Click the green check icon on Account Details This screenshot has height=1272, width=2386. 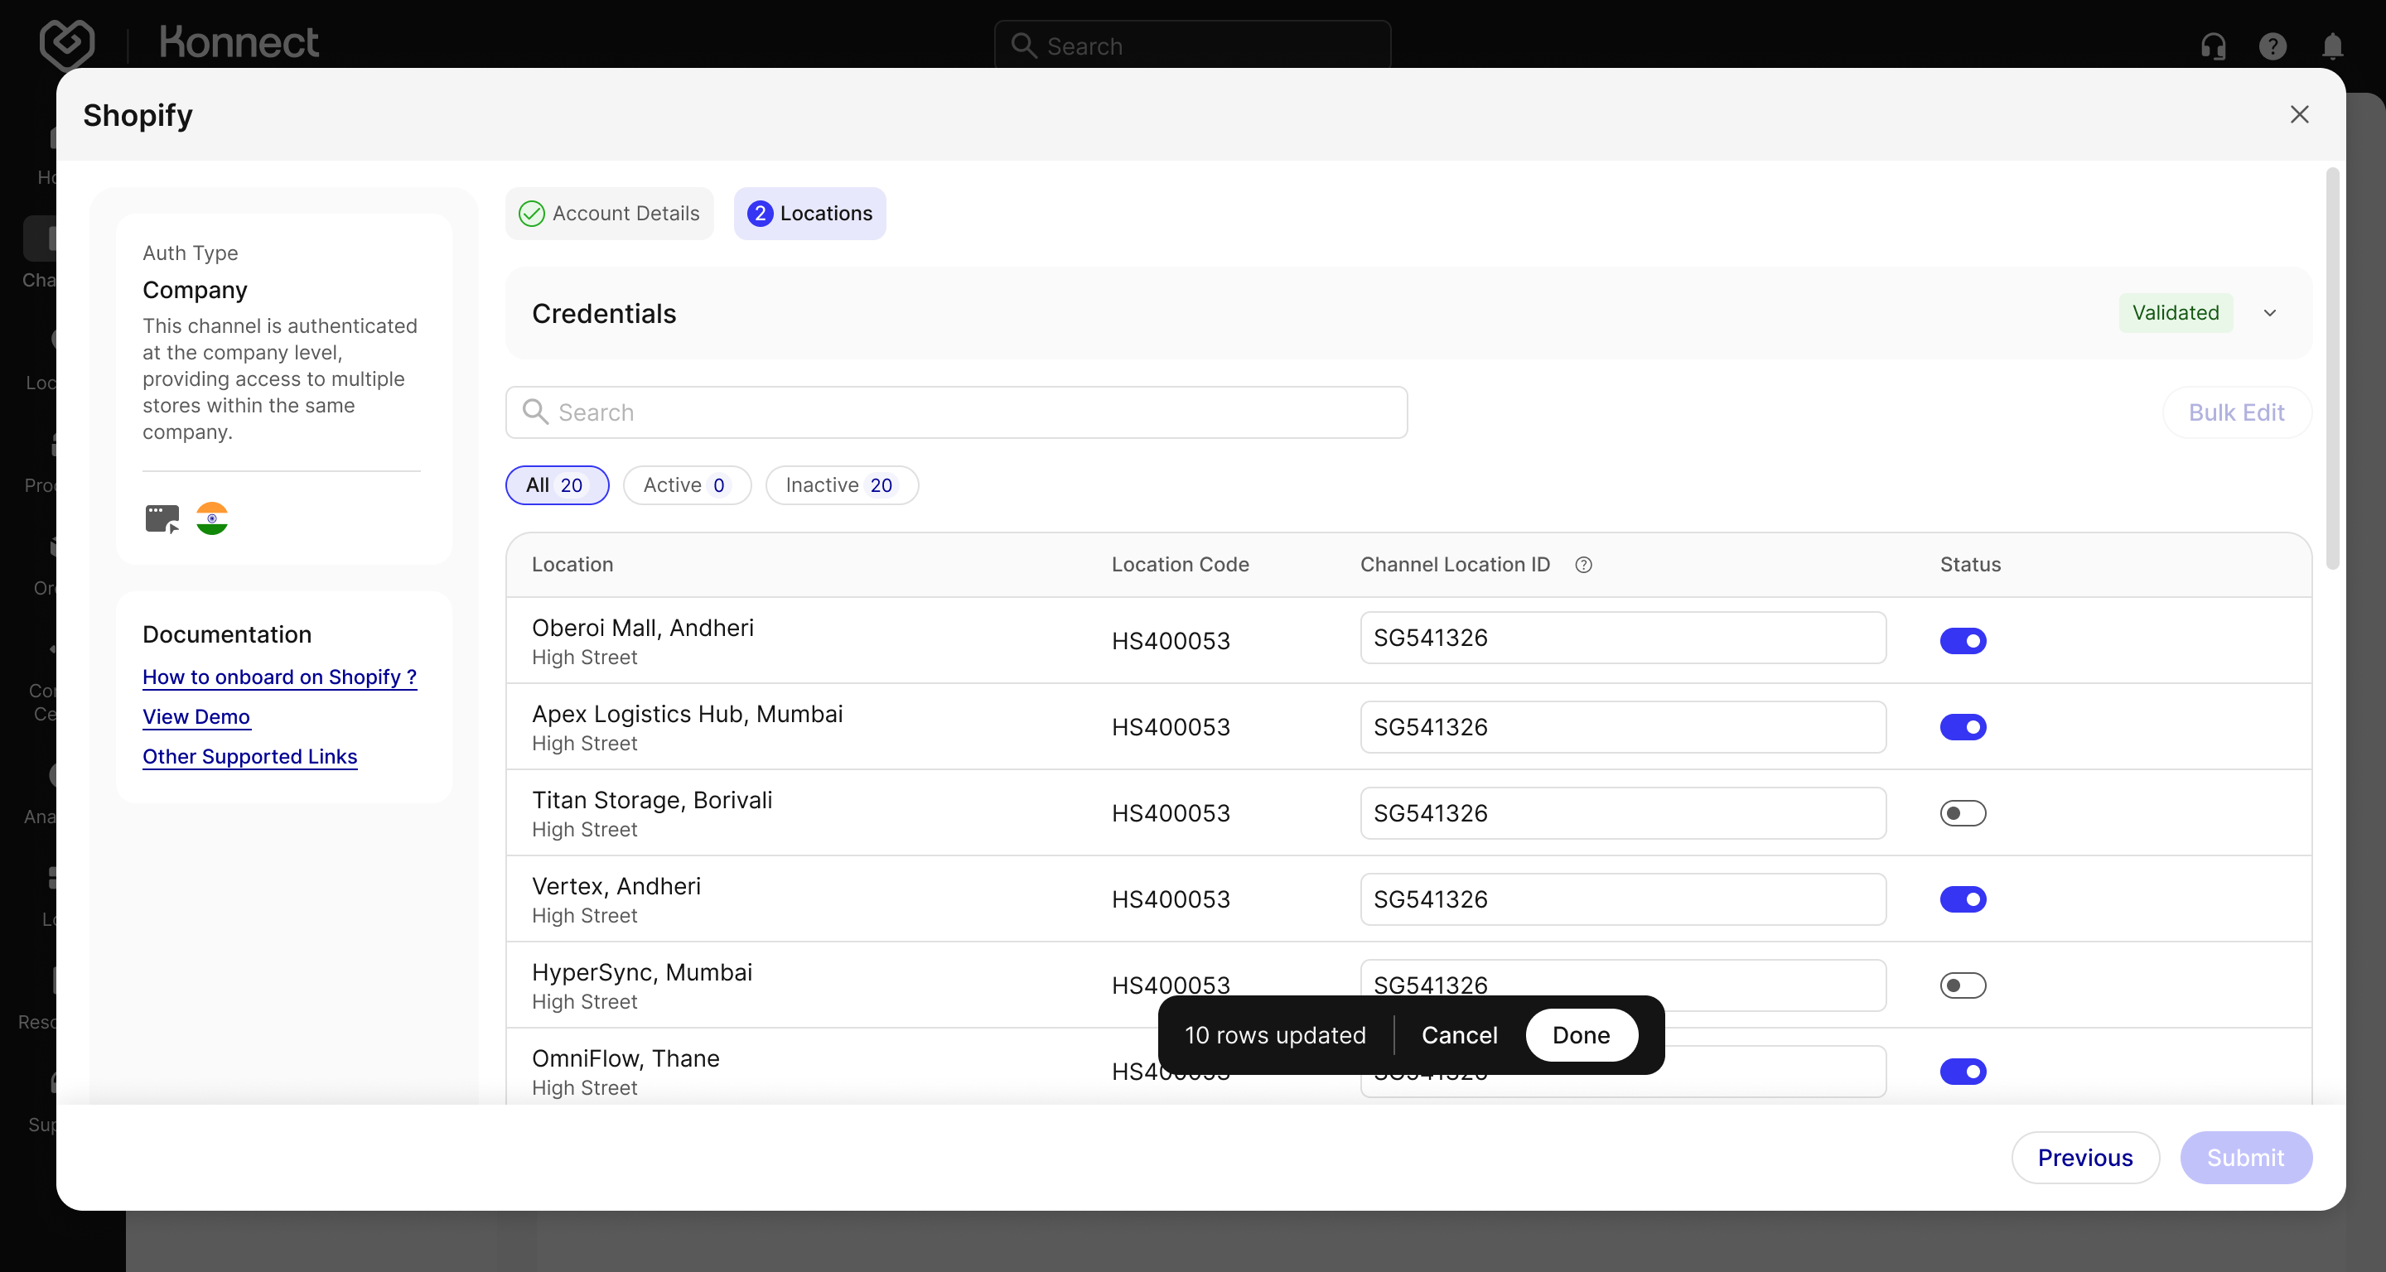coord(532,214)
